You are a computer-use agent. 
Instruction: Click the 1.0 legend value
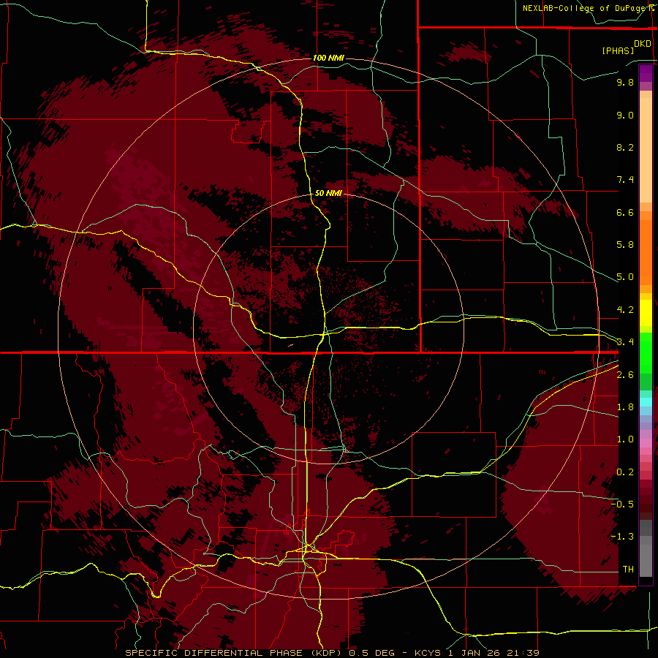click(625, 439)
